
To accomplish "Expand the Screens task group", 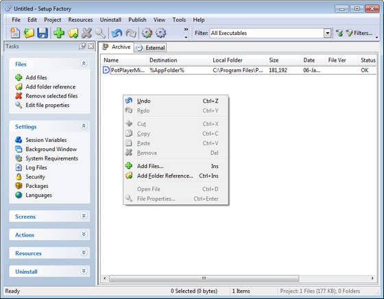I will click(x=84, y=216).
